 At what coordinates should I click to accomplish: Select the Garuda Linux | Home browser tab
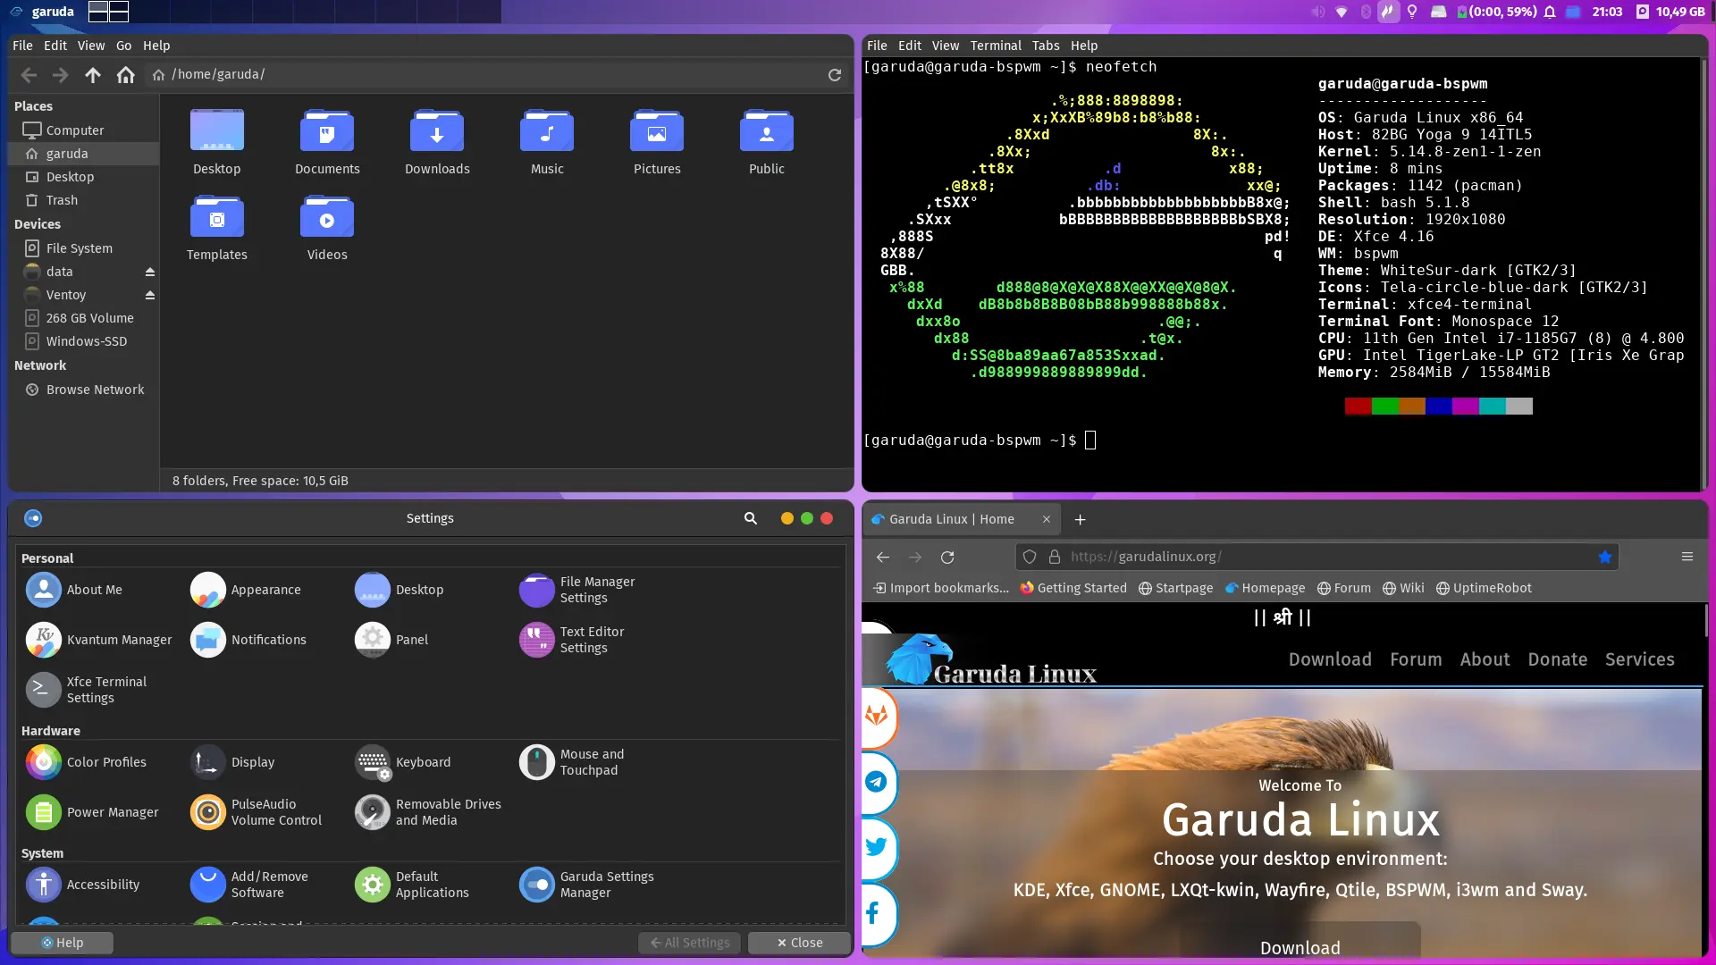[x=962, y=519]
